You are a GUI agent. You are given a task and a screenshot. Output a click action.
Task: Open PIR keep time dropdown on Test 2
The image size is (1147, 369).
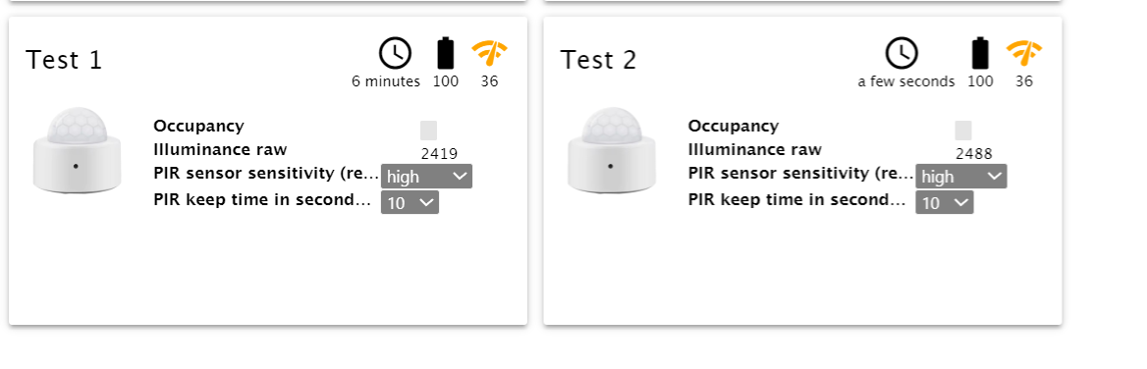[945, 202]
